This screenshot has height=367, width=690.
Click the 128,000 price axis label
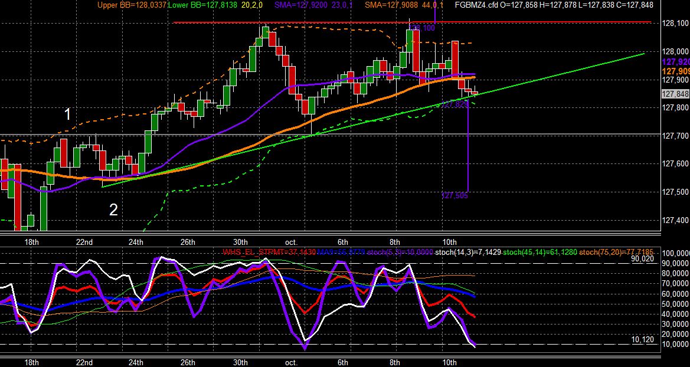[675, 51]
